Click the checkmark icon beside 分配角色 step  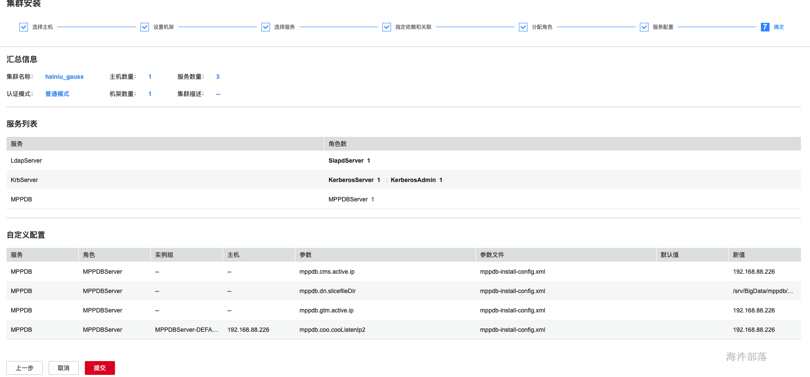click(523, 27)
